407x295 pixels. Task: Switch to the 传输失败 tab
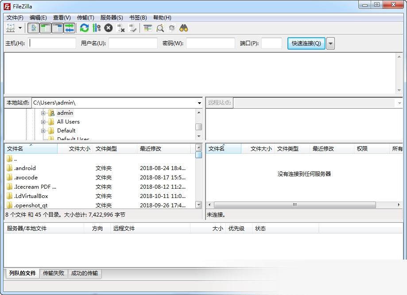coord(54,273)
